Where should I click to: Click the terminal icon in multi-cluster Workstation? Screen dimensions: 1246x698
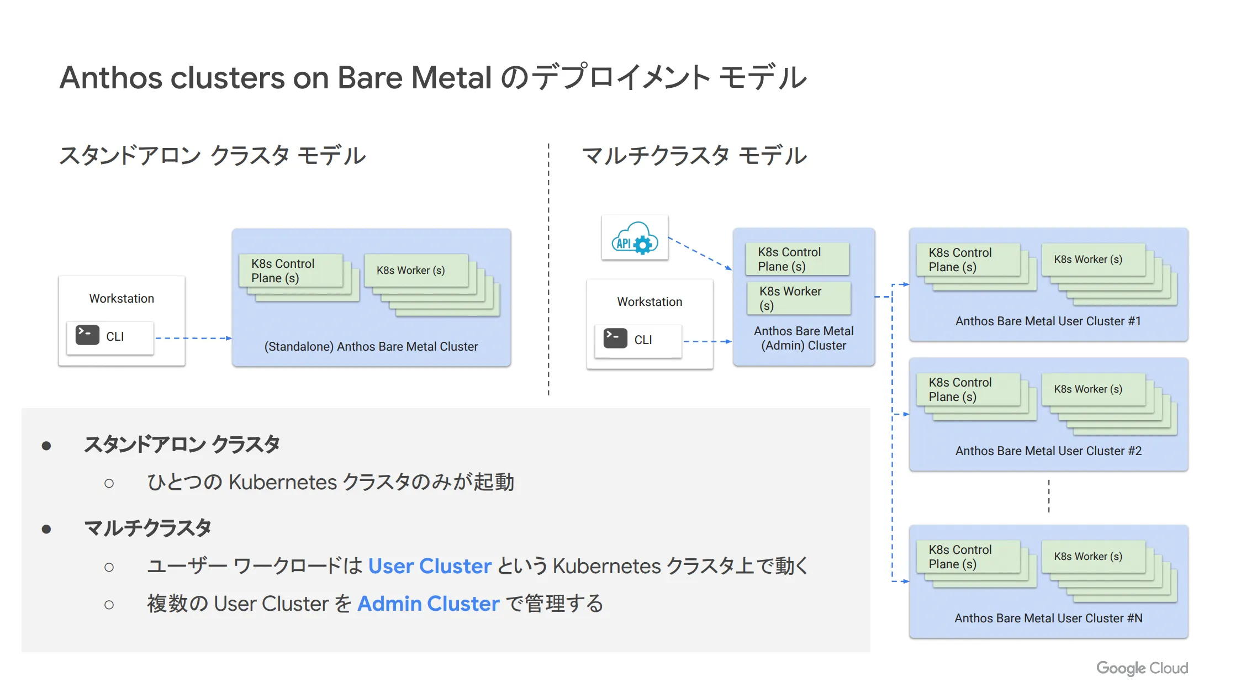(x=615, y=338)
